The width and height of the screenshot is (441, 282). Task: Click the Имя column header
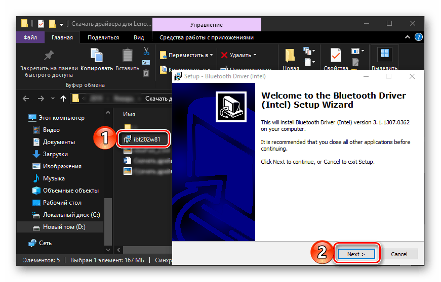point(129,114)
